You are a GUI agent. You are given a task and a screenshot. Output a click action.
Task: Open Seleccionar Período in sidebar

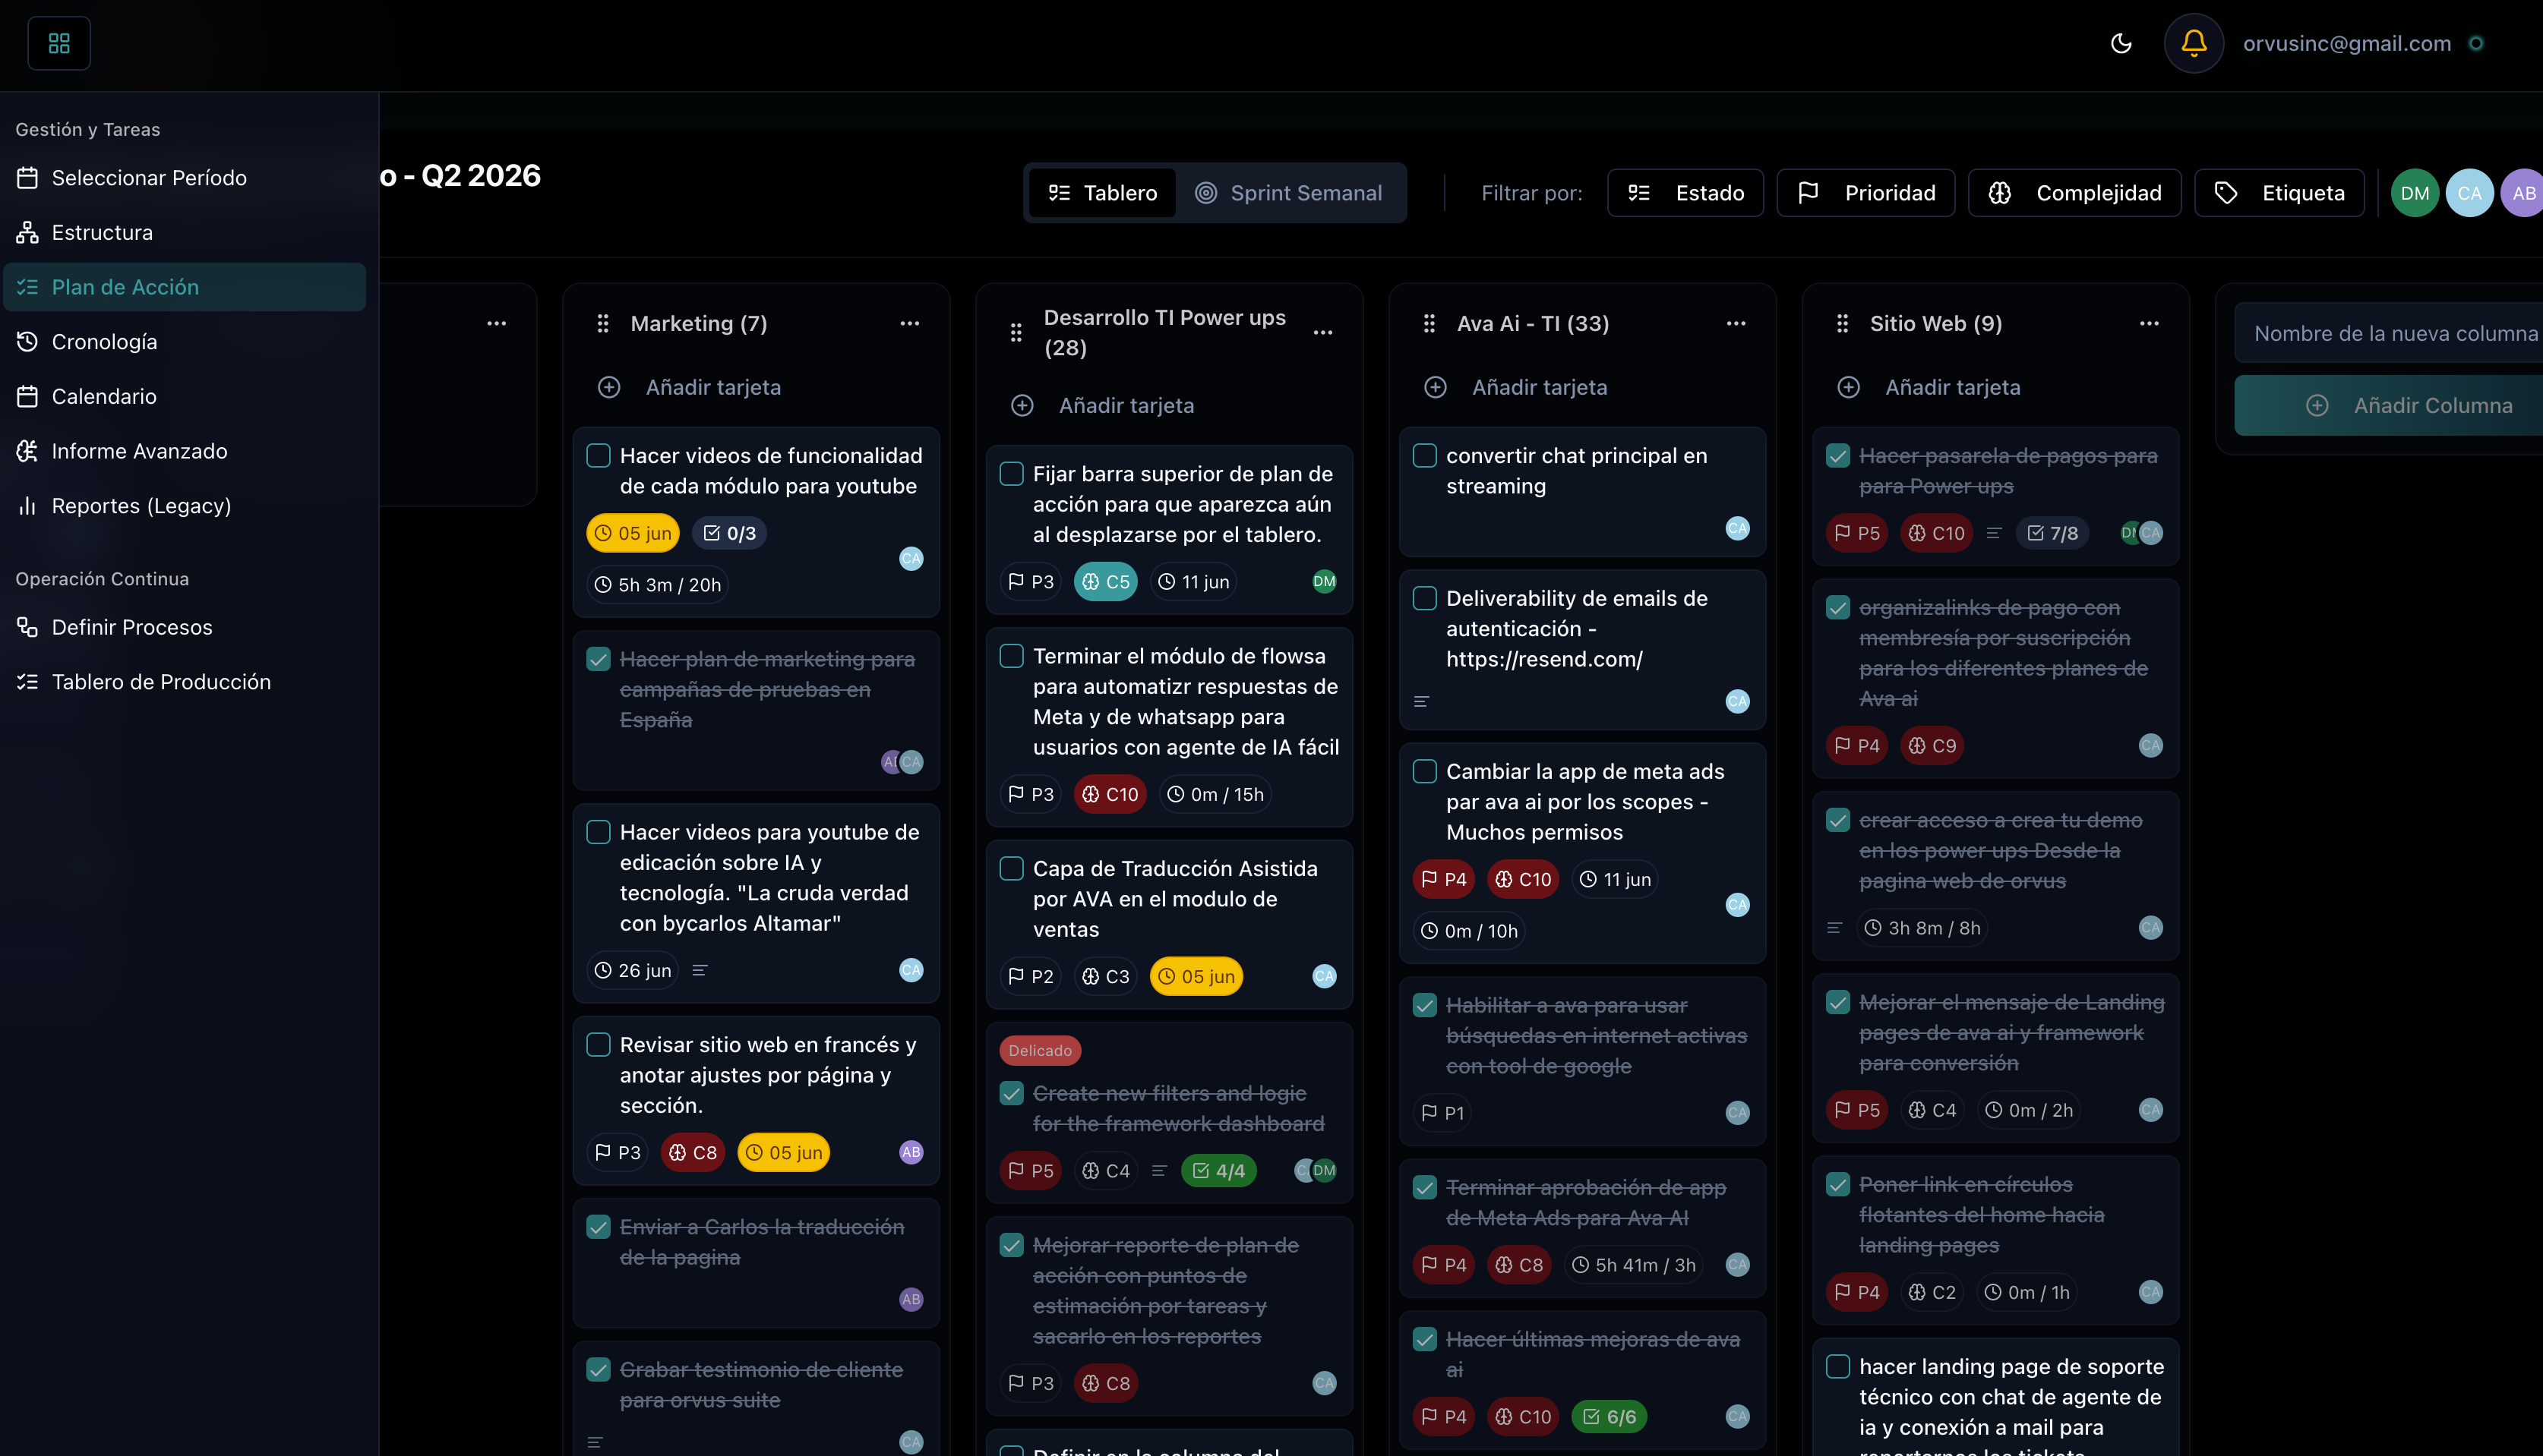coord(185,178)
